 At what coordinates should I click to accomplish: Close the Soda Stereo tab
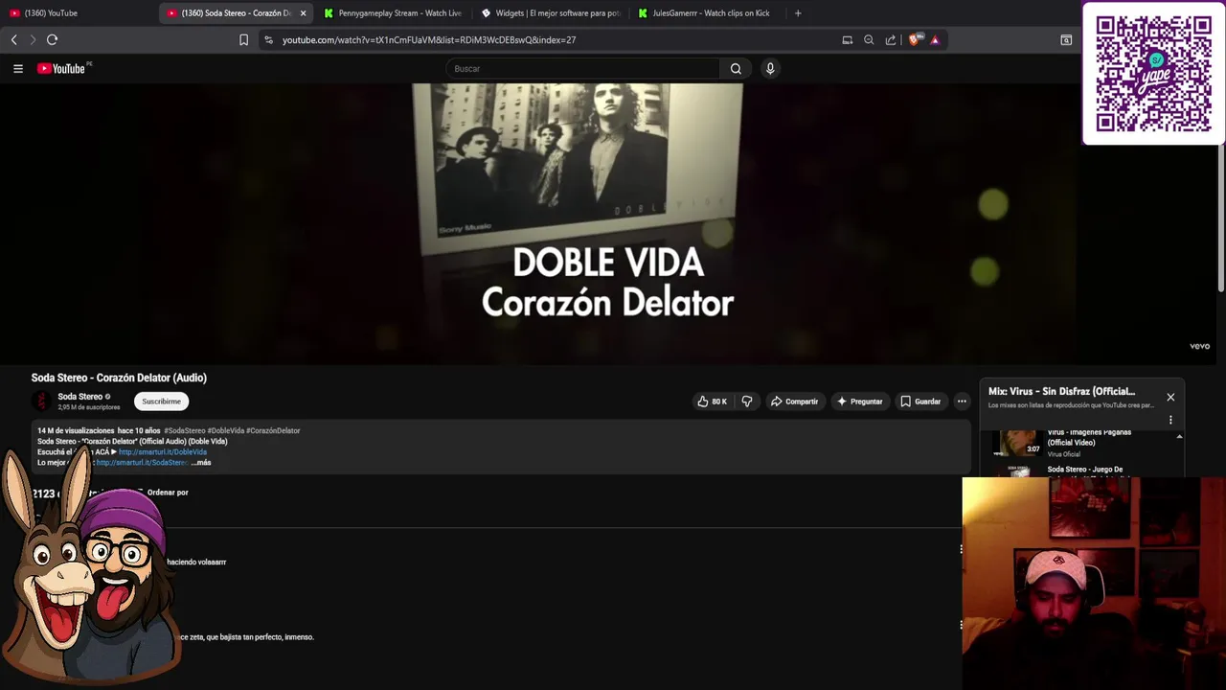[303, 13]
